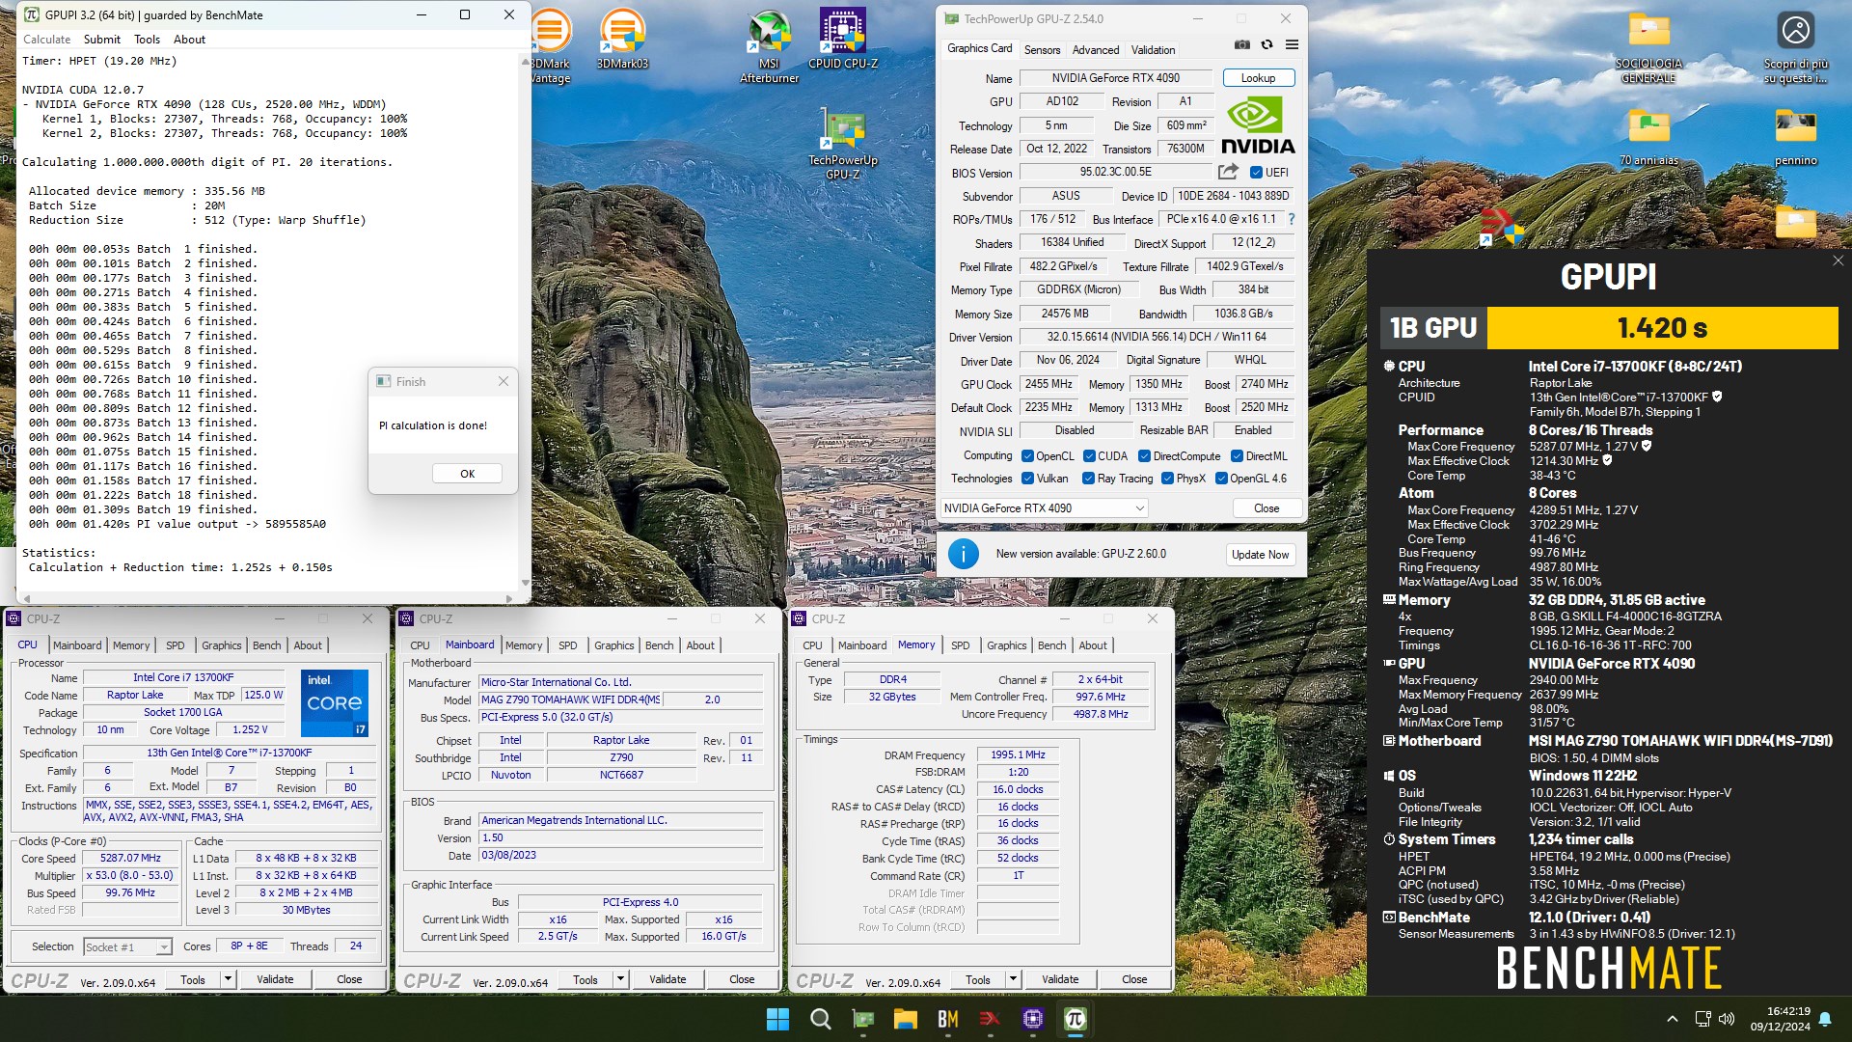Expand Tools dropdown arrow in Memory window
Viewport: 1852px width, 1042px height.
click(x=1013, y=979)
